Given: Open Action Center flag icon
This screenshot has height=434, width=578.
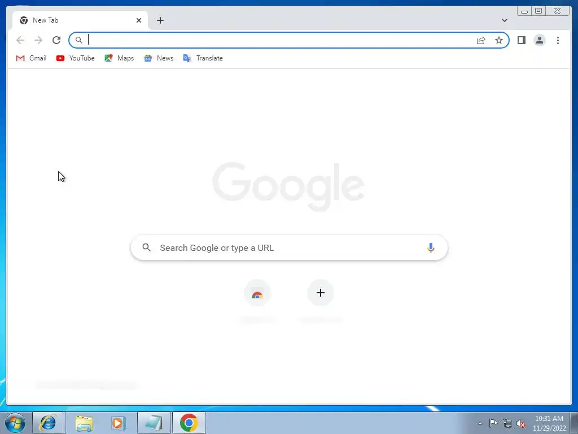Looking at the screenshot, I should 493,423.
